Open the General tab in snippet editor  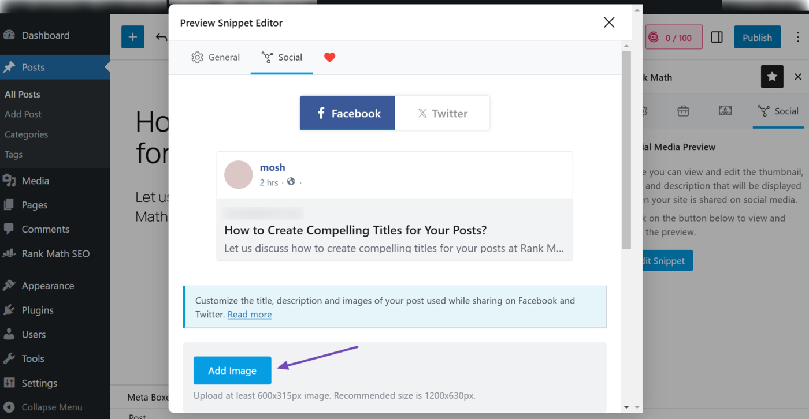click(216, 57)
